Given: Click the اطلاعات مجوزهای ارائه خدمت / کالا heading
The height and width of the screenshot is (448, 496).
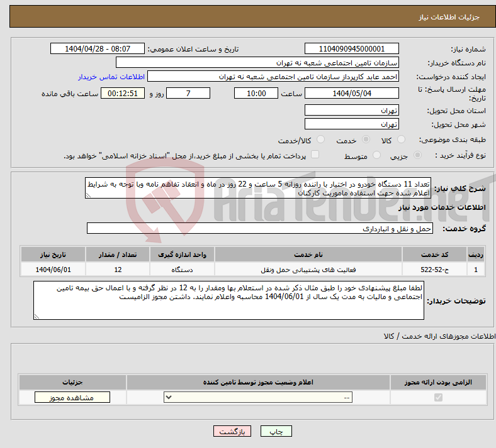Looking at the screenshot, I should [440, 336].
